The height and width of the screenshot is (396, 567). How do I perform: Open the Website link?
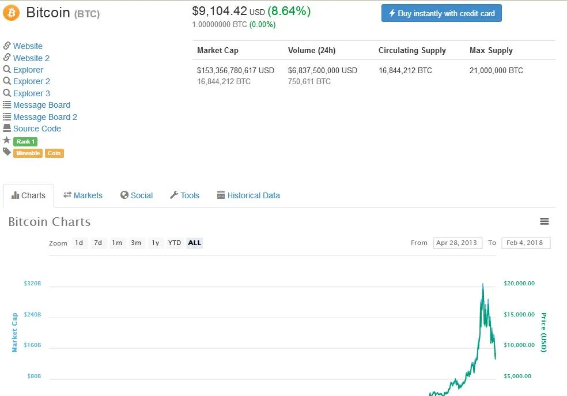[28, 46]
